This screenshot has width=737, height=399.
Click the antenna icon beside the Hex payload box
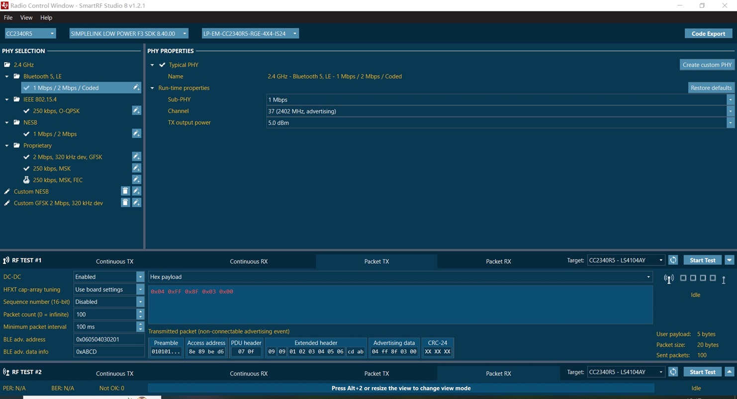[669, 279]
